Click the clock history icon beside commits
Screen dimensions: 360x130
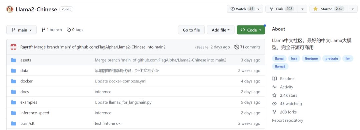coord(236,47)
